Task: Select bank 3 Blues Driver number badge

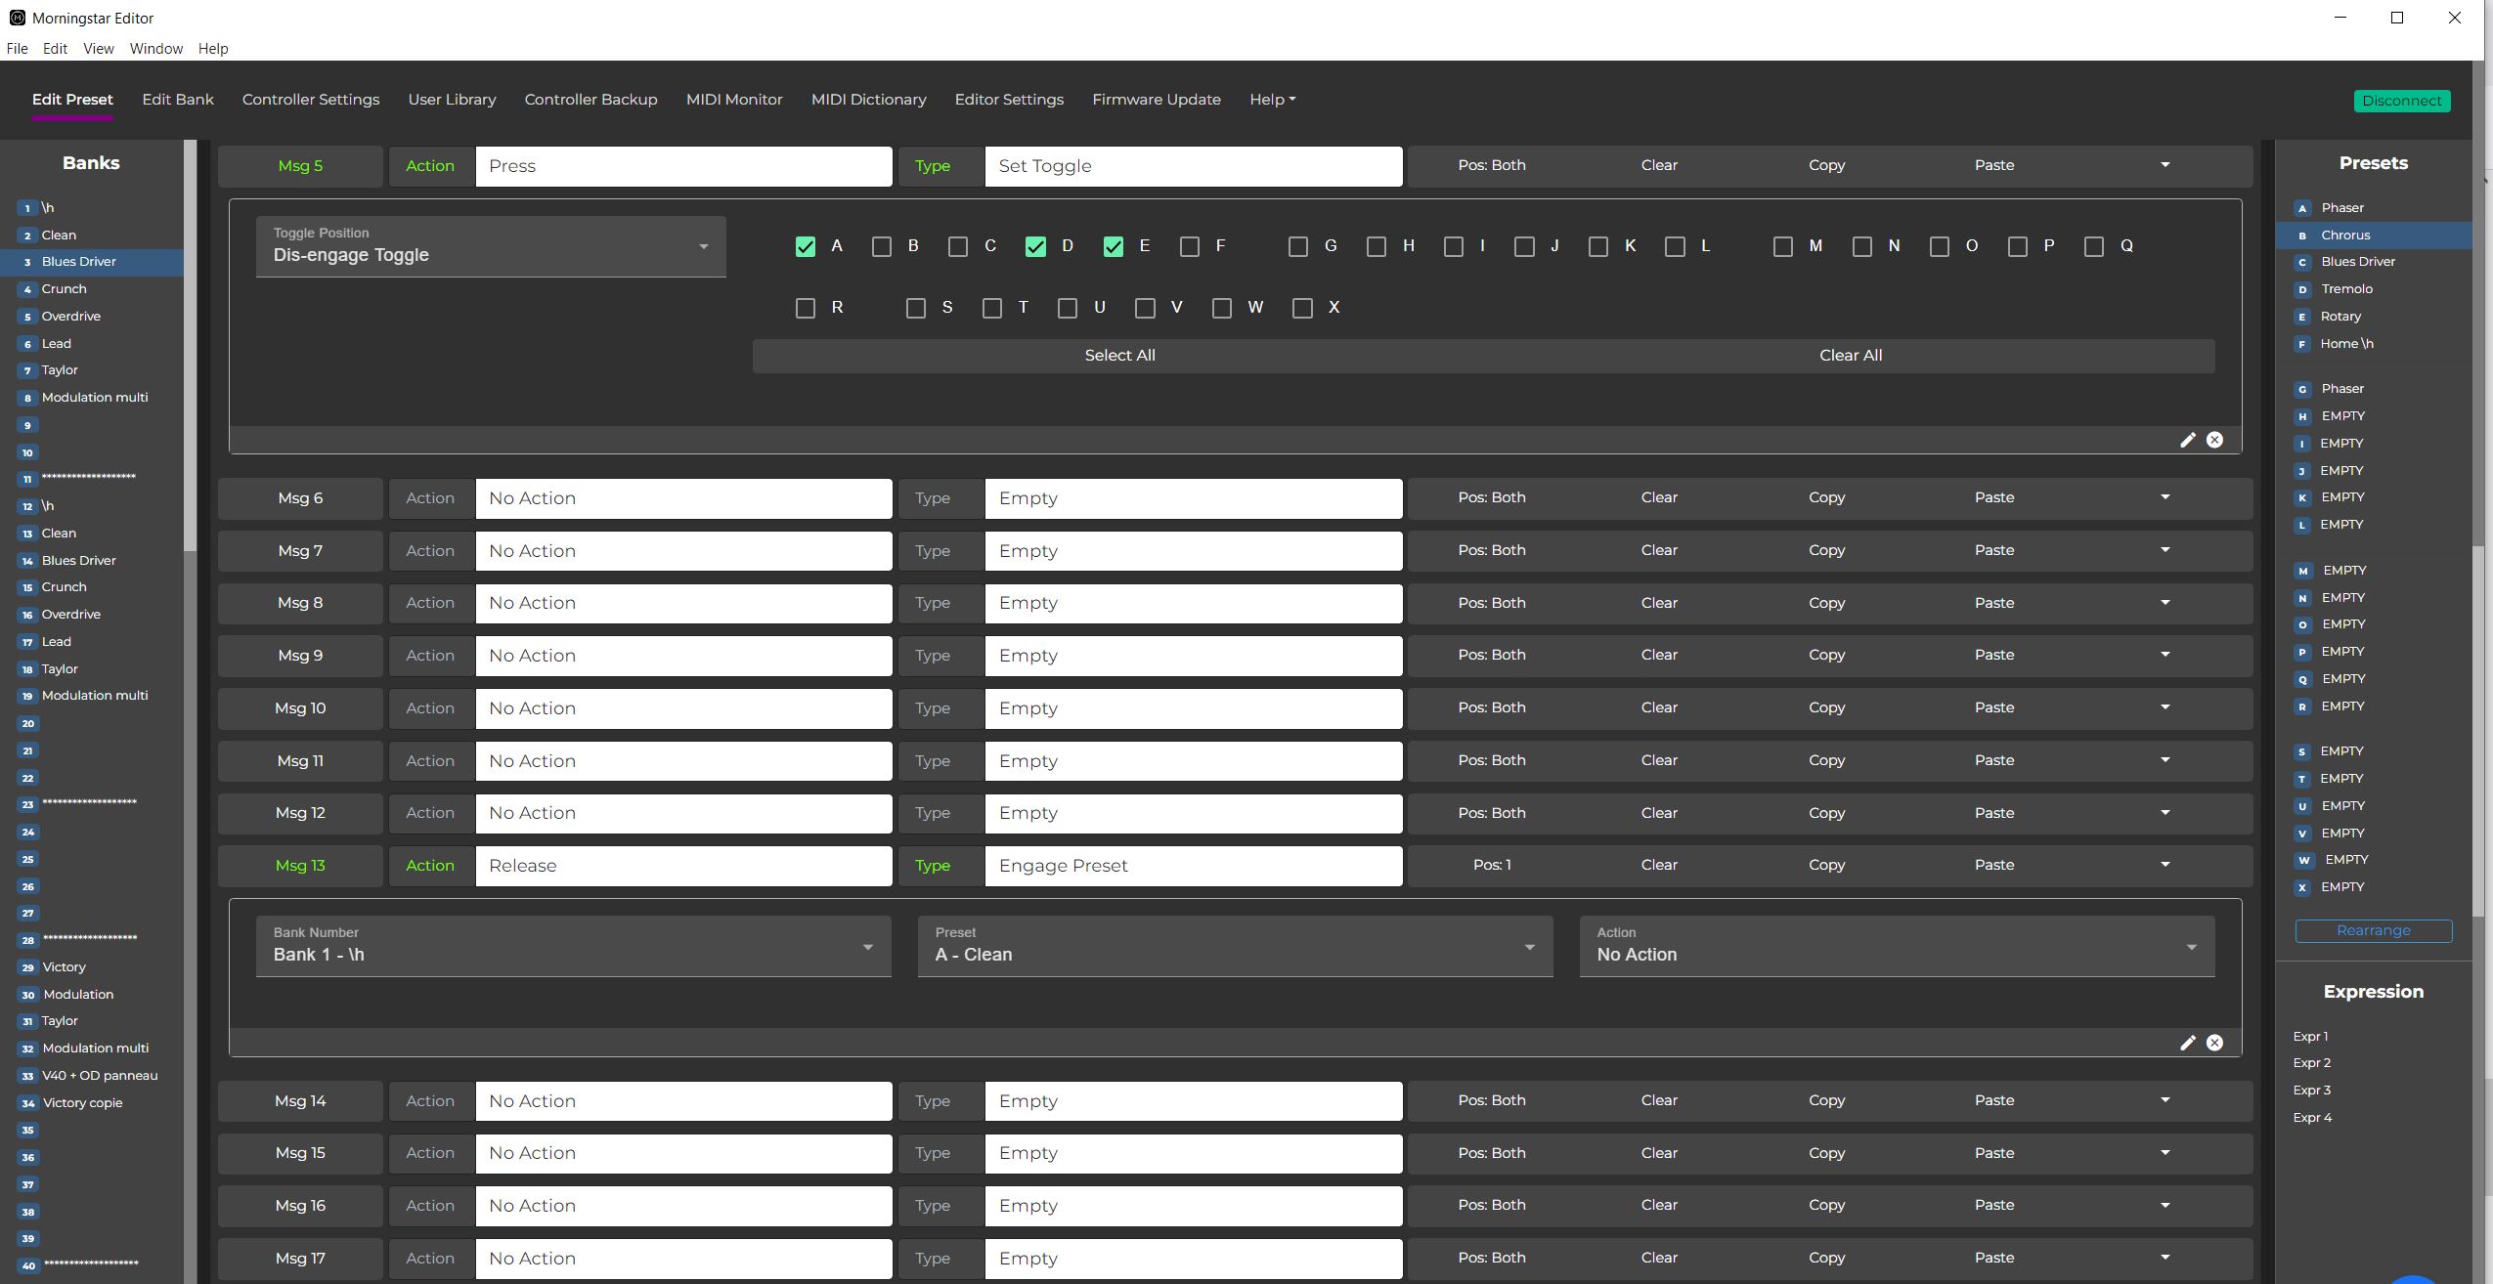Action: (x=27, y=262)
